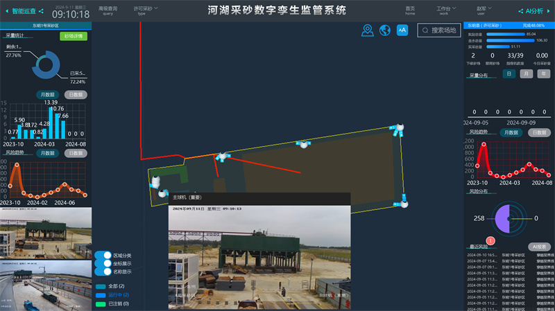The image size is (555, 311).
Task: Open the 许可采砂 type dropdown
Action: click(146, 10)
